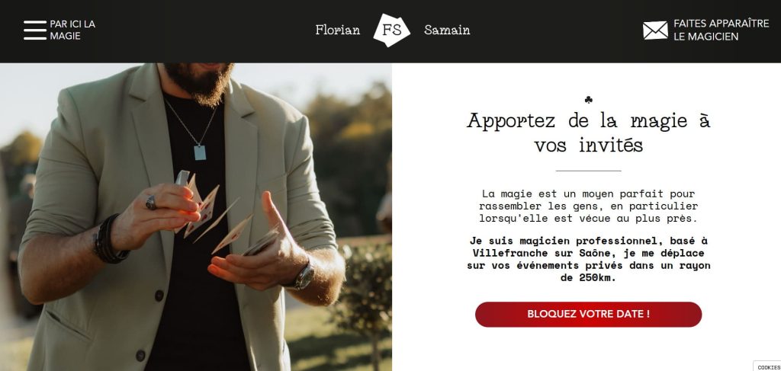Image resolution: width=781 pixels, height=371 pixels.
Task: Click the "Florian" name in the header
Action: click(338, 30)
